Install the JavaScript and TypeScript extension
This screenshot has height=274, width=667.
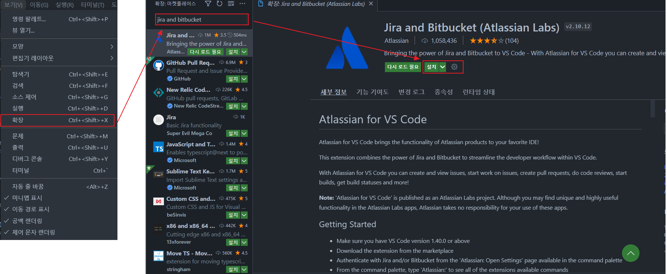click(x=233, y=161)
